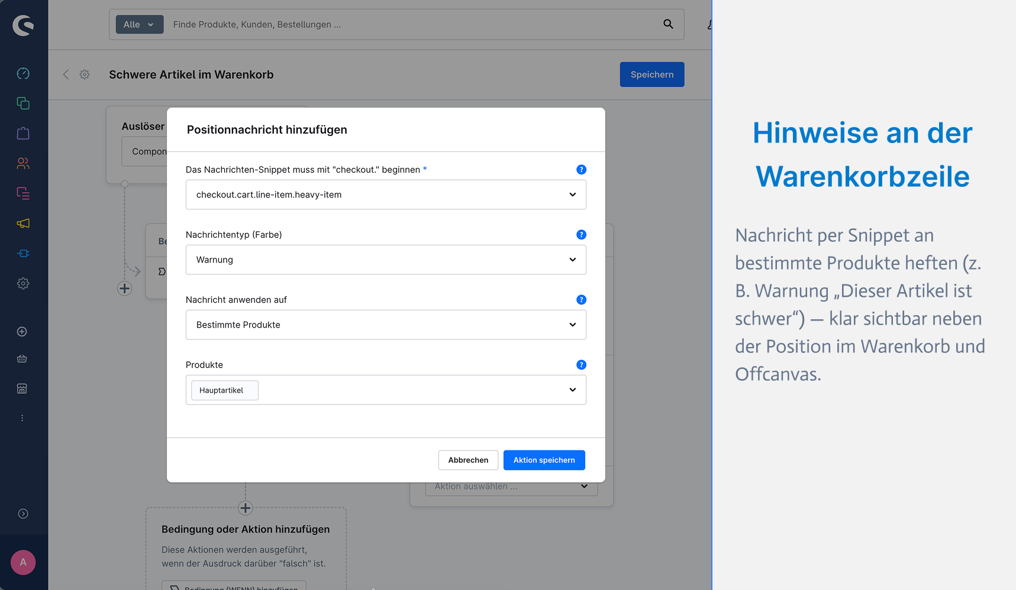Image resolution: width=1016 pixels, height=590 pixels.
Task: Open Content list icon in sidebar
Action: point(23,193)
